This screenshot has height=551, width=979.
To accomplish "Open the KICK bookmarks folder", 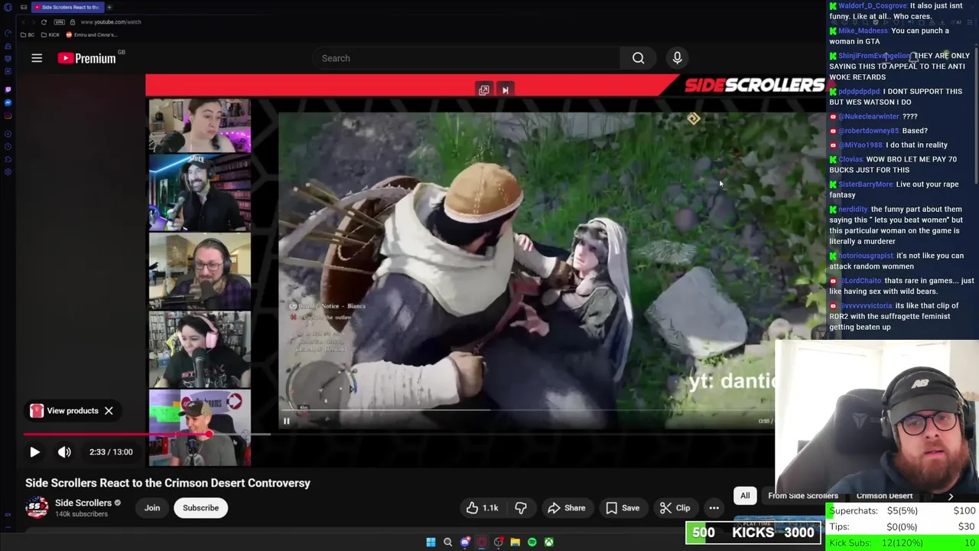I will pos(49,34).
